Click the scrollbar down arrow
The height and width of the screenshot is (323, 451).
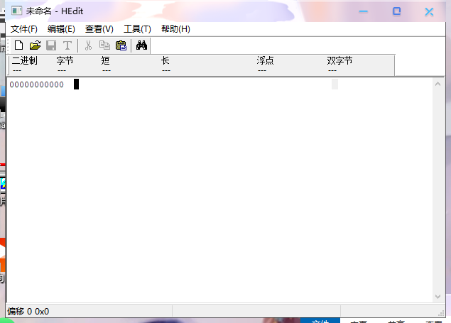(x=438, y=297)
